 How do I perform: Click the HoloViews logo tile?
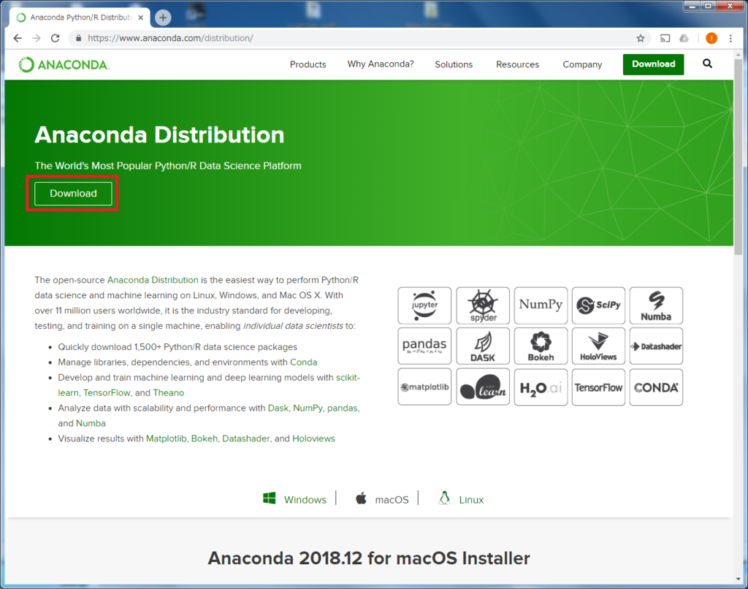click(598, 346)
